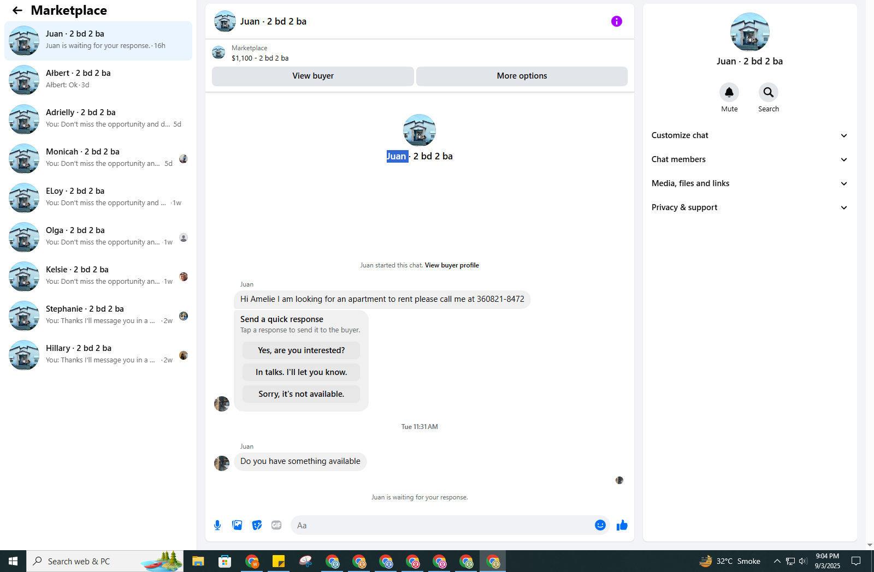Click the 32°C Smoke weather widget
Viewport: 874px width, 572px height.
coord(730,561)
